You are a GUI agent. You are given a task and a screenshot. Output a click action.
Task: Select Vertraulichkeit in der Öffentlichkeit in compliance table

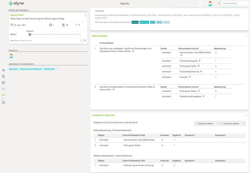click(x=139, y=140)
